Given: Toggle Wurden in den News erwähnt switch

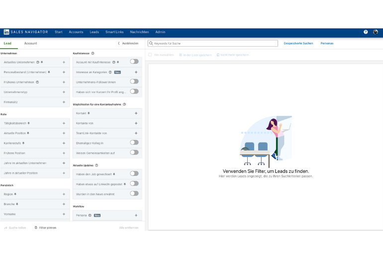Looking at the screenshot, I should [x=134, y=193].
